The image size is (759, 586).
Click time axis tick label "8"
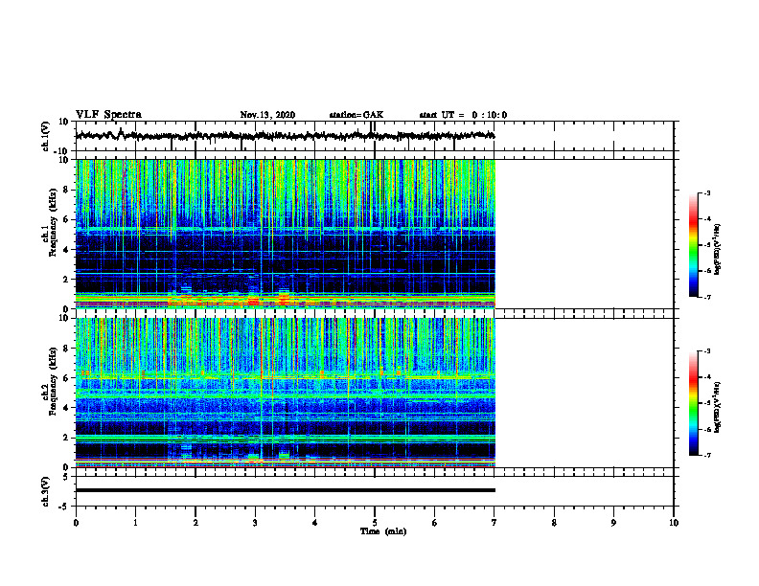pos(554,523)
